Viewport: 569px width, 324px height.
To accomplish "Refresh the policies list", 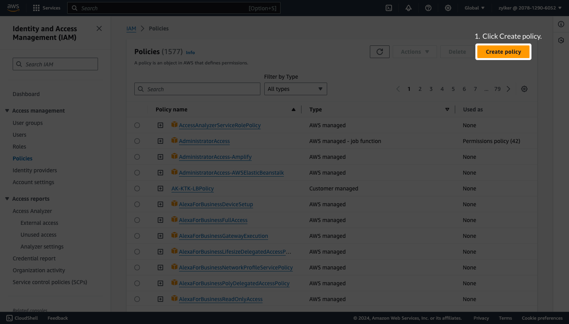I will pos(380,52).
